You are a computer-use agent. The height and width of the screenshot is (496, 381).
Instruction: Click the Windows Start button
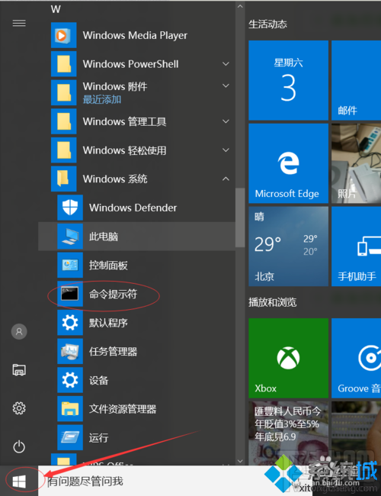[19, 482]
